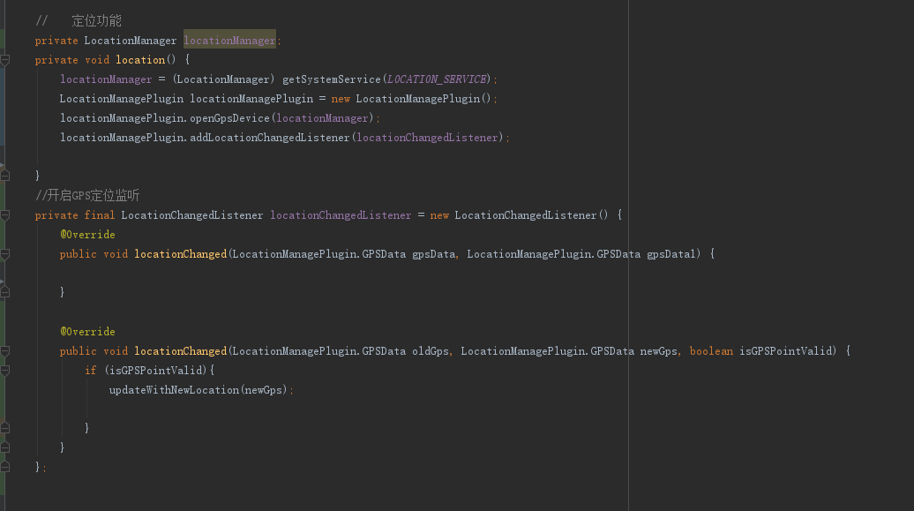Place cursor on LOCATION_SERVICE constant

[x=437, y=79]
